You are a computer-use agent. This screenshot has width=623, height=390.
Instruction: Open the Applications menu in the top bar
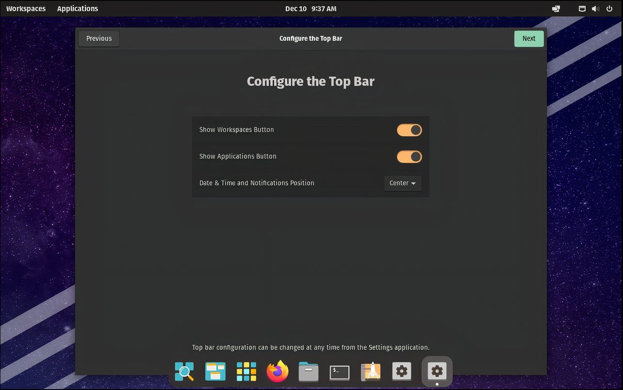[x=77, y=8]
